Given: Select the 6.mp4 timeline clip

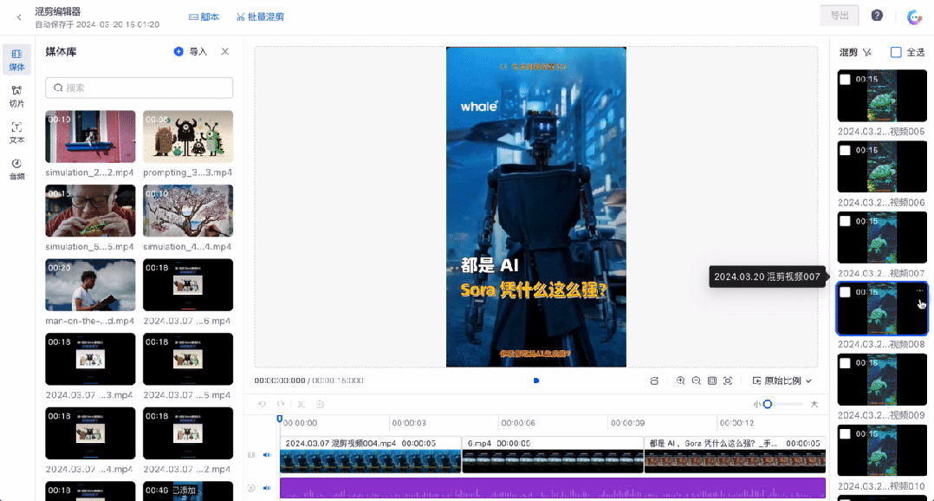Looking at the screenshot, I should 553,455.
